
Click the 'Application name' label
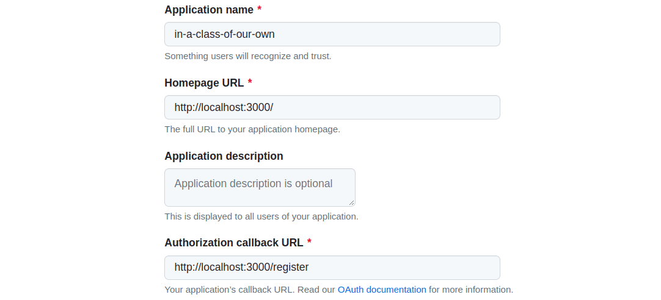[209, 10]
